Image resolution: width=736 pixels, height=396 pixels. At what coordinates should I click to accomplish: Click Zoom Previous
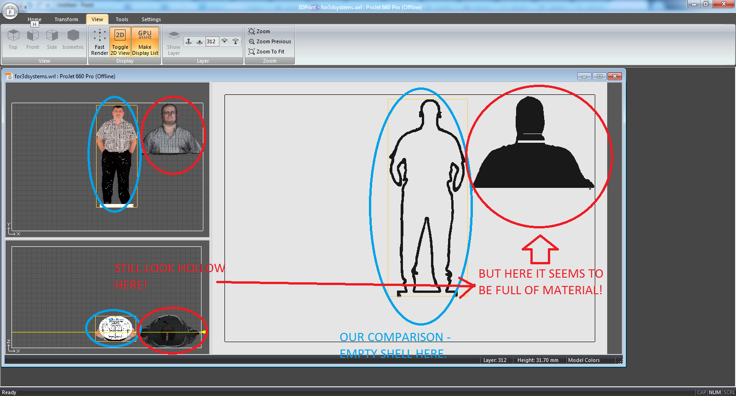(270, 41)
